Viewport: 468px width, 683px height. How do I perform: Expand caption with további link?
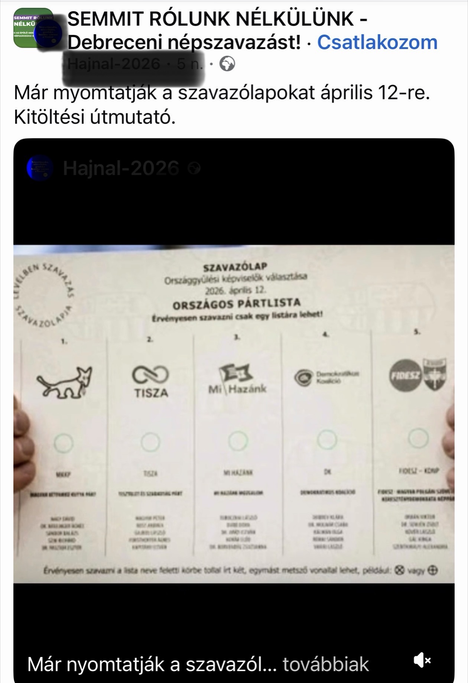tap(326, 664)
